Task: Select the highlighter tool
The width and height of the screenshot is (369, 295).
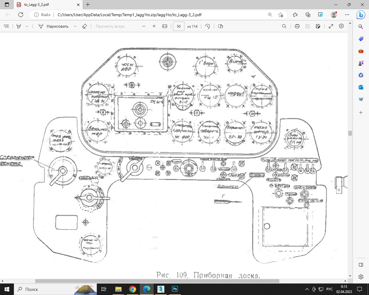Action: (19, 26)
